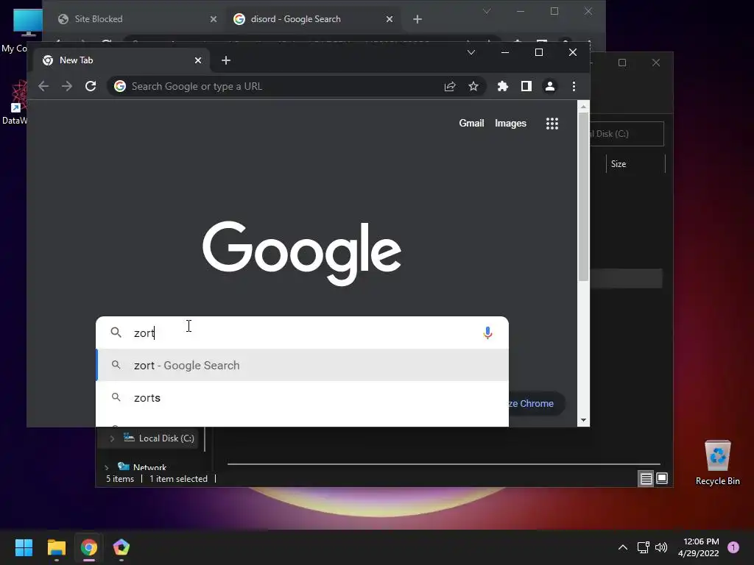This screenshot has height=565, width=754.
Task: Open the volume tray icon
Action: (661, 547)
